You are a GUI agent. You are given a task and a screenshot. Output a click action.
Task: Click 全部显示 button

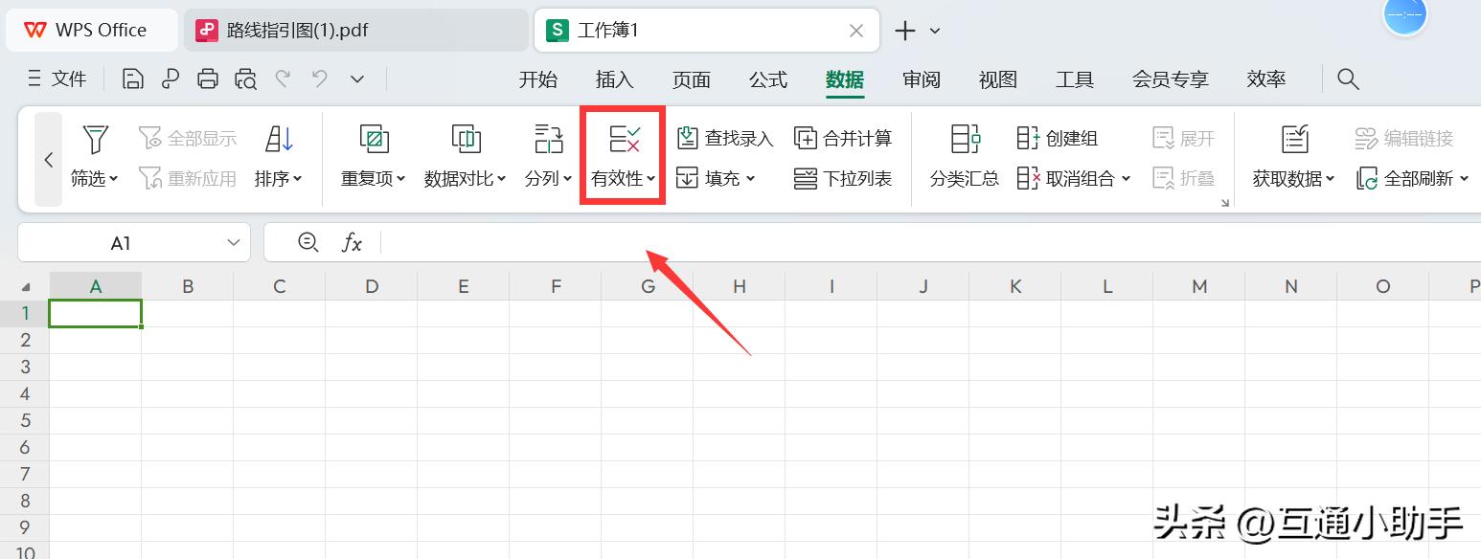pyautogui.click(x=188, y=139)
